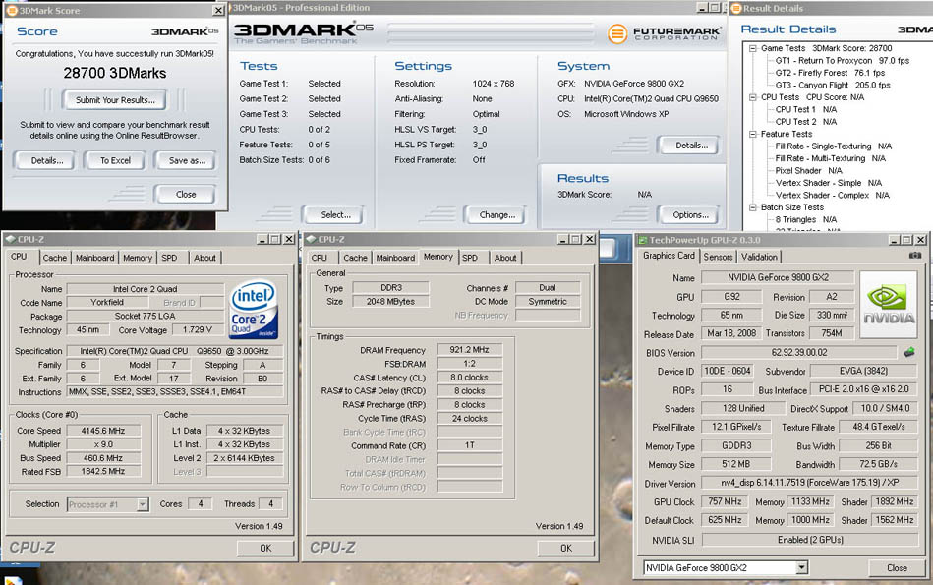Select CPU Test 1 tree row
This screenshot has width=933, height=585.
(805, 109)
